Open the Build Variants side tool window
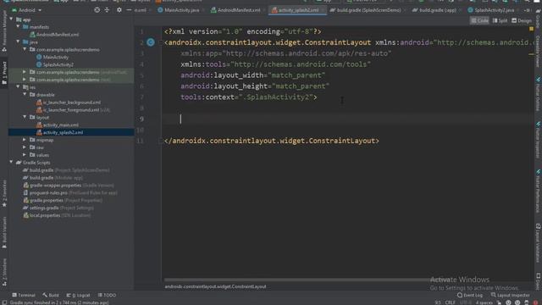 (4, 232)
